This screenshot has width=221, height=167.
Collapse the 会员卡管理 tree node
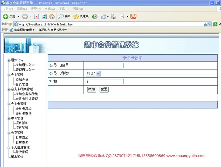pos(9,104)
